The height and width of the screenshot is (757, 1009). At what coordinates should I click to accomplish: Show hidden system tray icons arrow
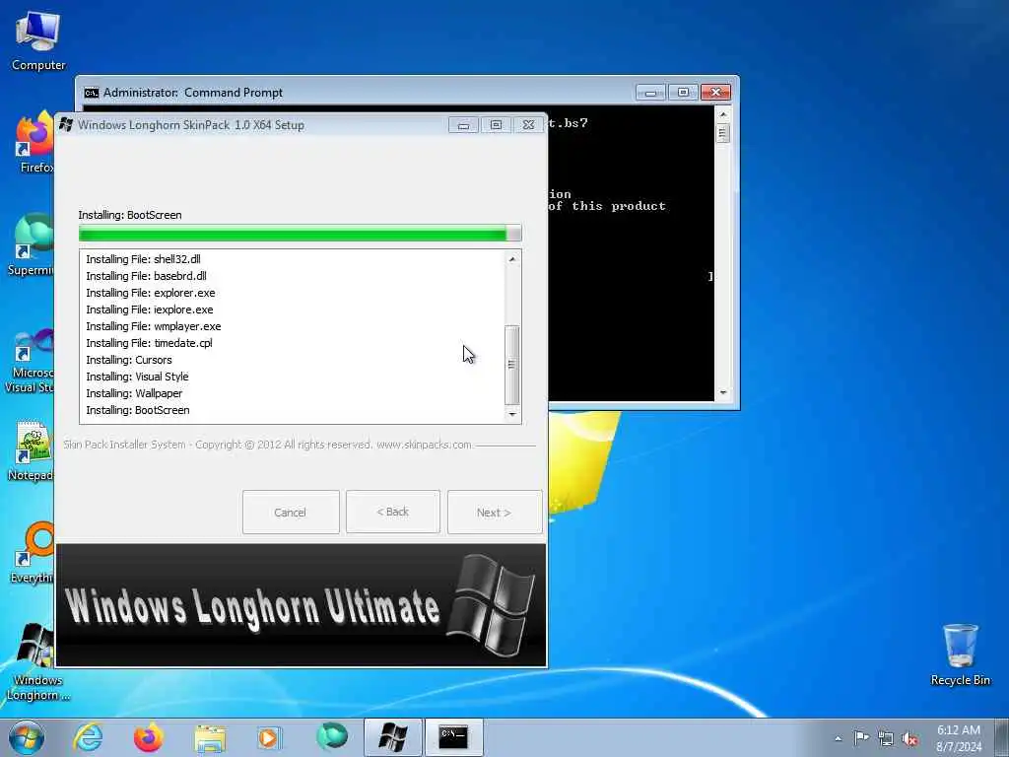point(838,739)
